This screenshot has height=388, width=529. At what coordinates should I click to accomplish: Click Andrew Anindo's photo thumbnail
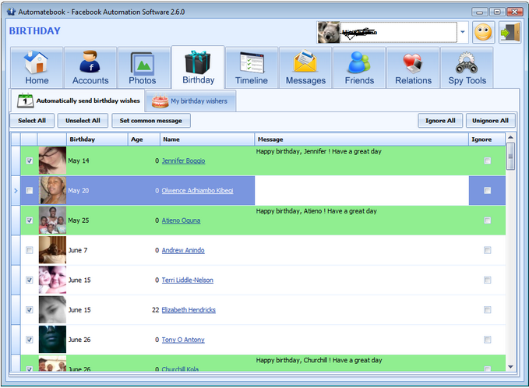point(52,250)
